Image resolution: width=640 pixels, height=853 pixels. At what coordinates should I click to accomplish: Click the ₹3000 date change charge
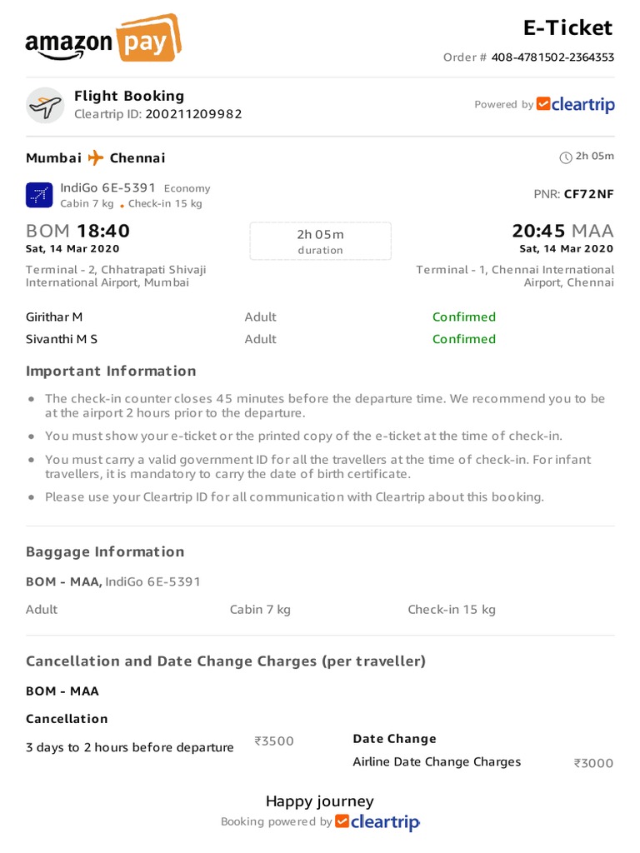click(593, 763)
